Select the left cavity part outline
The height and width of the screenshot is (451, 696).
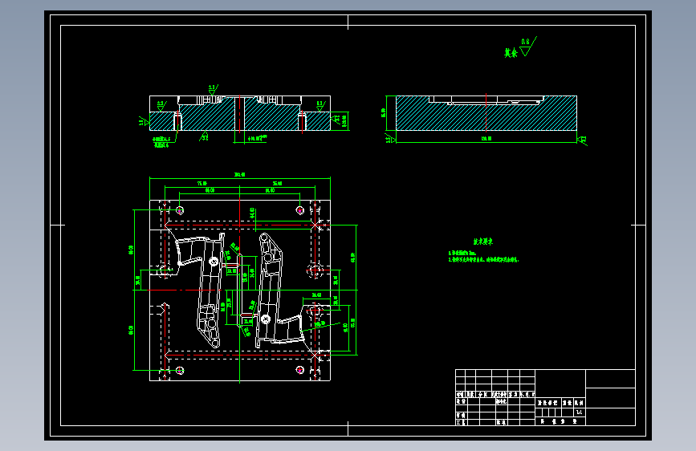(x=201, y=289)
